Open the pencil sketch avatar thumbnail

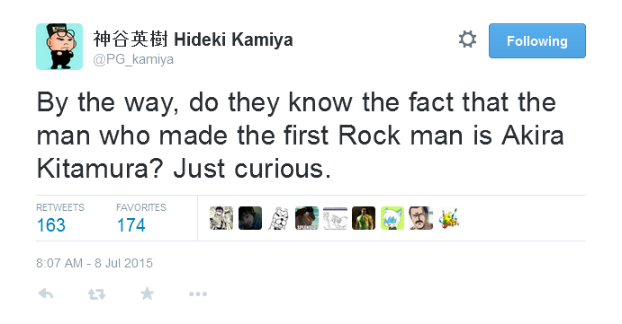[335, 218]
